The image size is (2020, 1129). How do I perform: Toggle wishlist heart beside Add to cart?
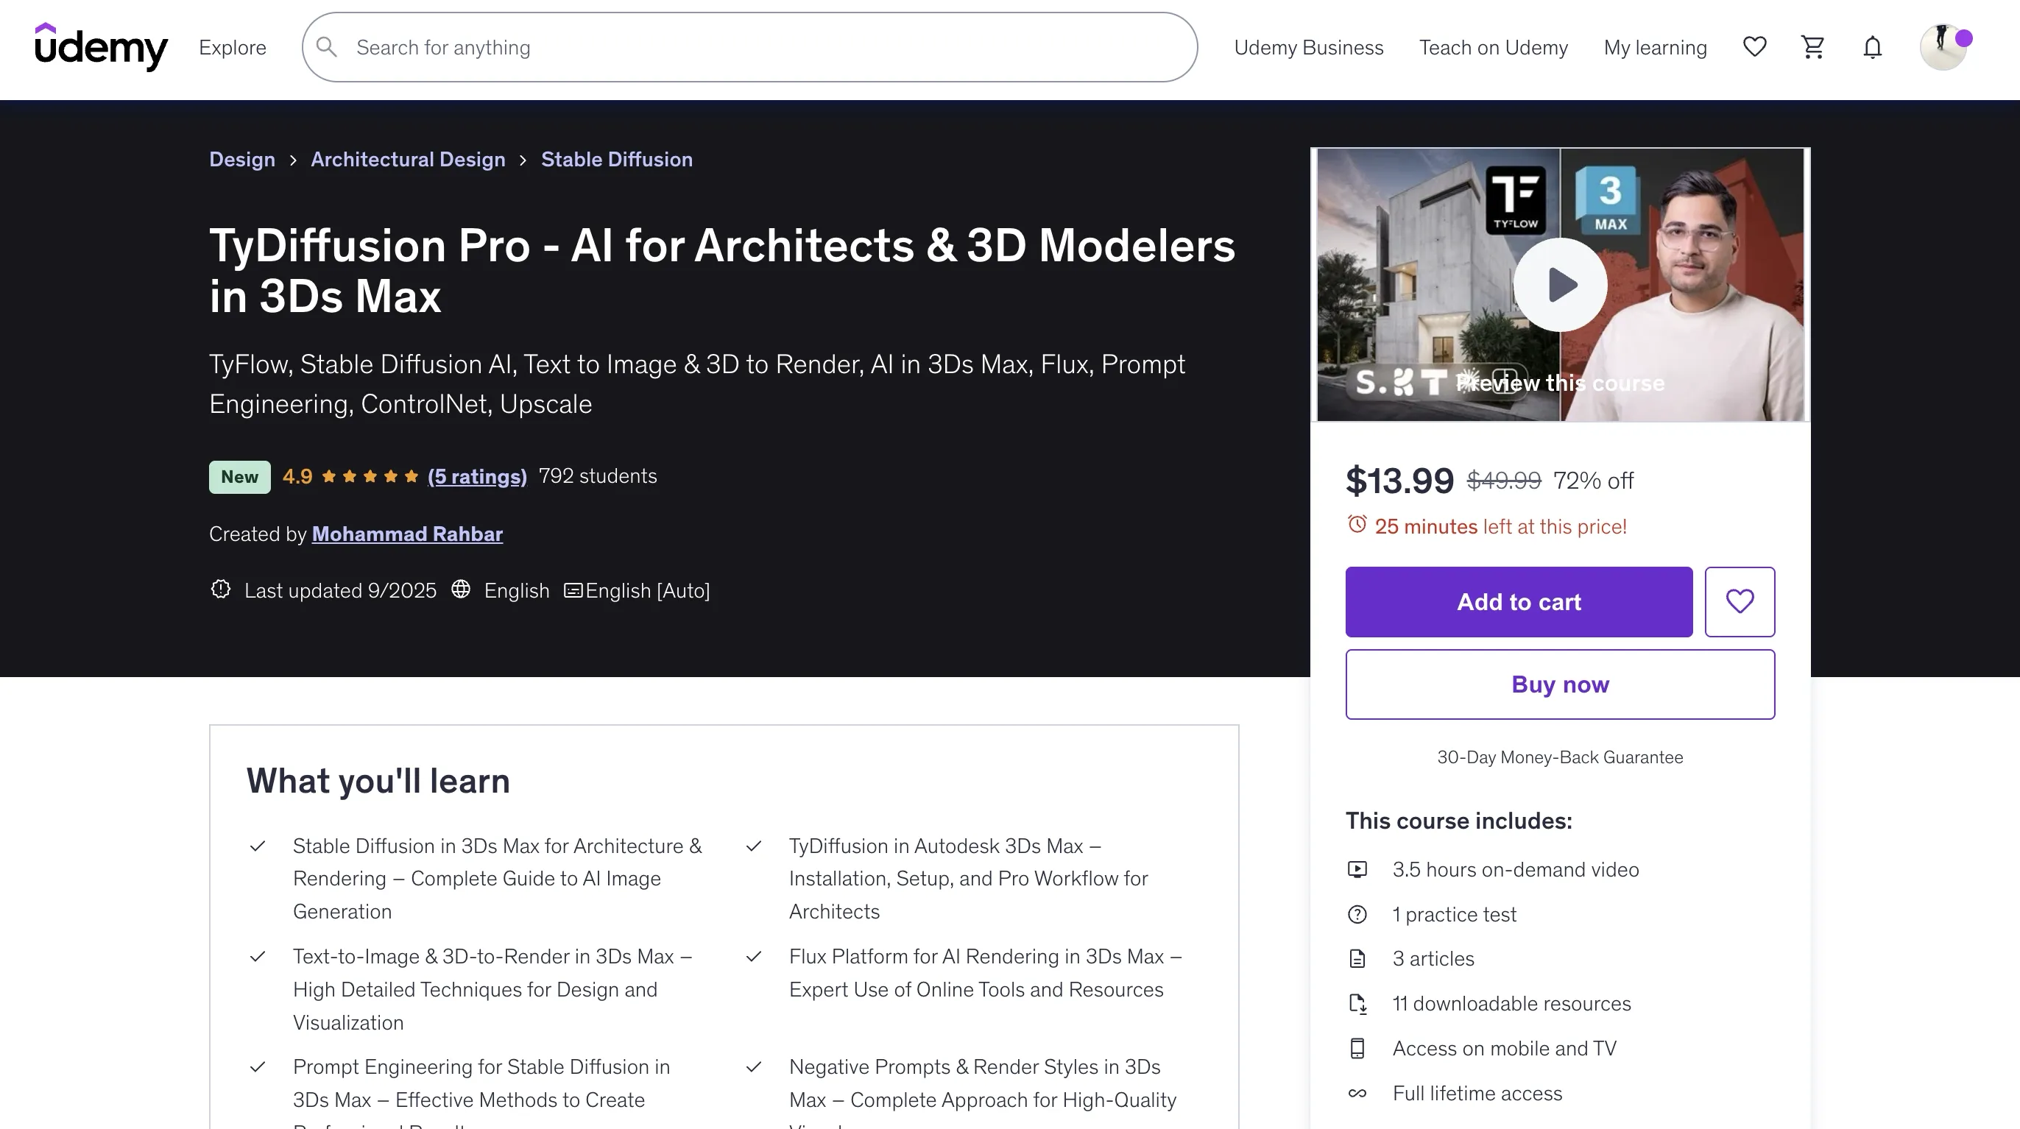click(1740, 601)
